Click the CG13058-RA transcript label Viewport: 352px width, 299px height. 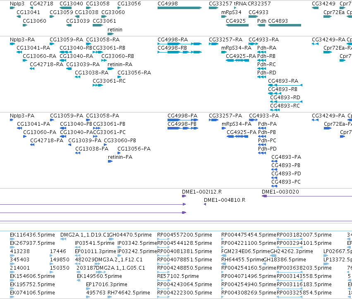[103, 40]
